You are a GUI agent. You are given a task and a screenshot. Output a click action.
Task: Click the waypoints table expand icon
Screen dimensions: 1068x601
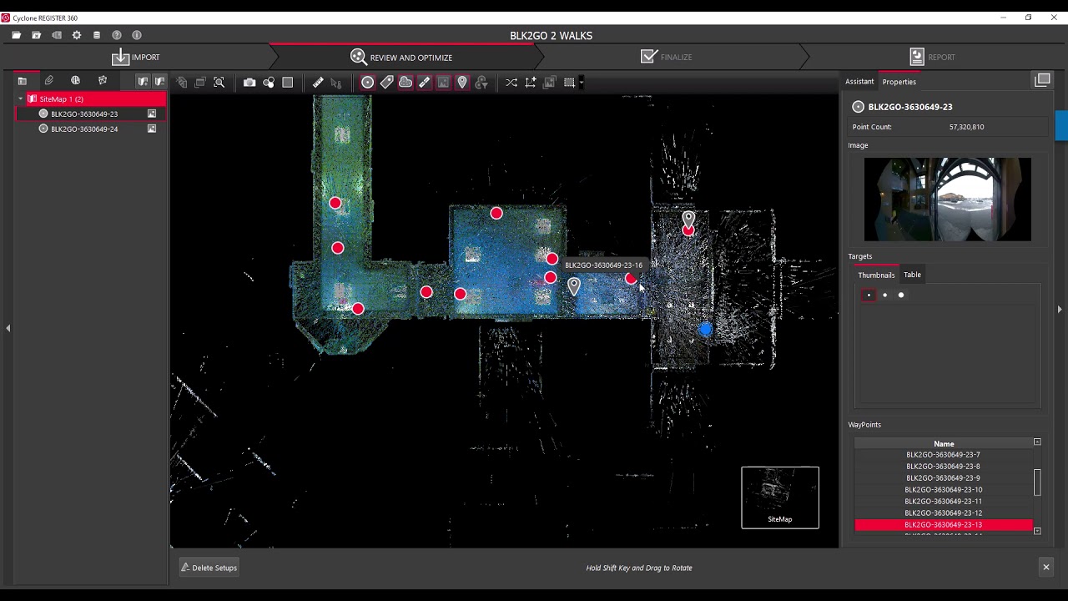(x=1037, y=442)
